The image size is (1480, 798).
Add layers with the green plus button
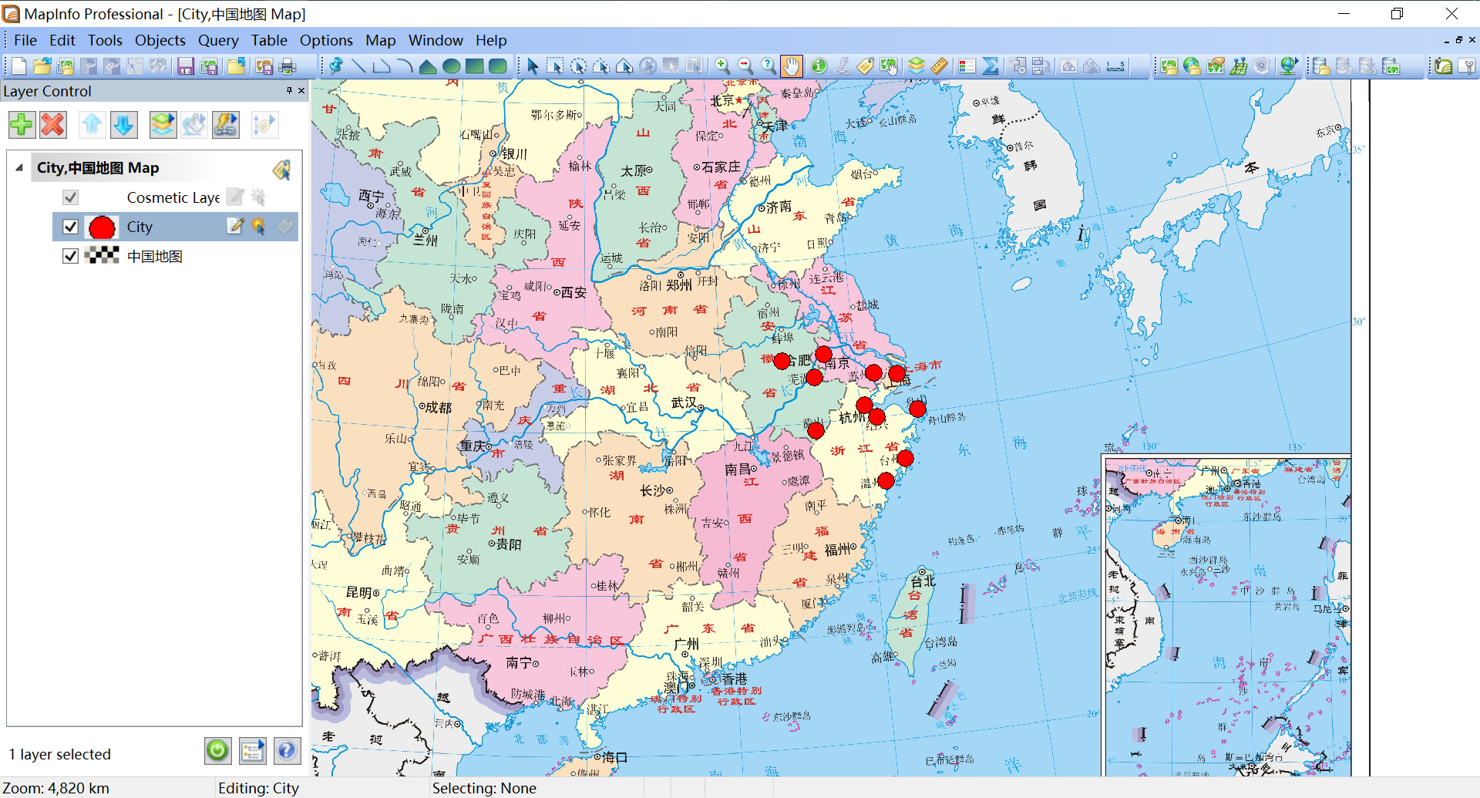22,125
